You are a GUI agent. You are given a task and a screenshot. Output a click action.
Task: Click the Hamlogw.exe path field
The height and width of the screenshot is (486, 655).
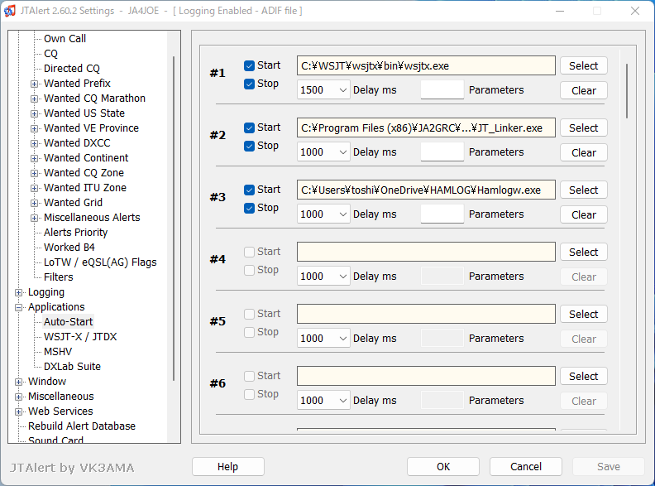[426, 190]
